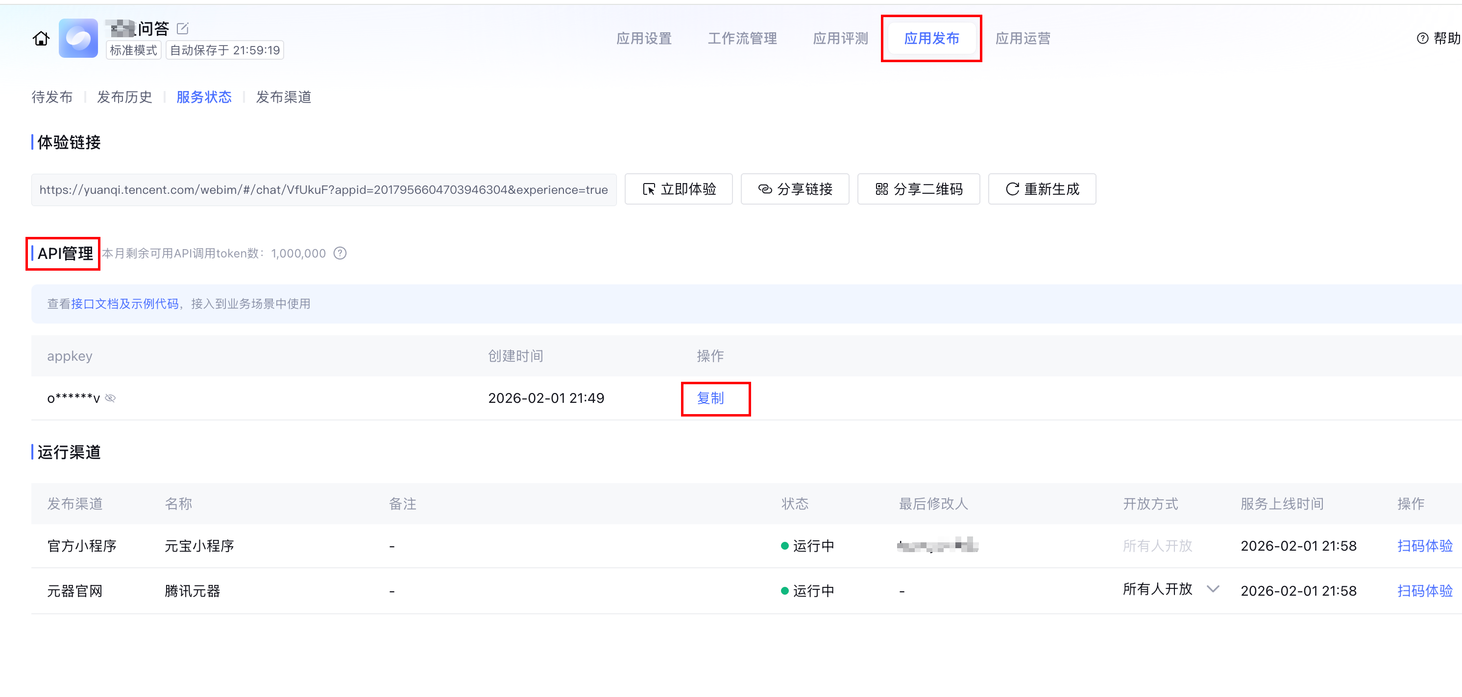Click 重新生成 regenerate link button
The height and width of the screenshot is (697, 1462).
(1042, 189)
